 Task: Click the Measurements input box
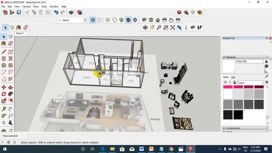[43, 136]
